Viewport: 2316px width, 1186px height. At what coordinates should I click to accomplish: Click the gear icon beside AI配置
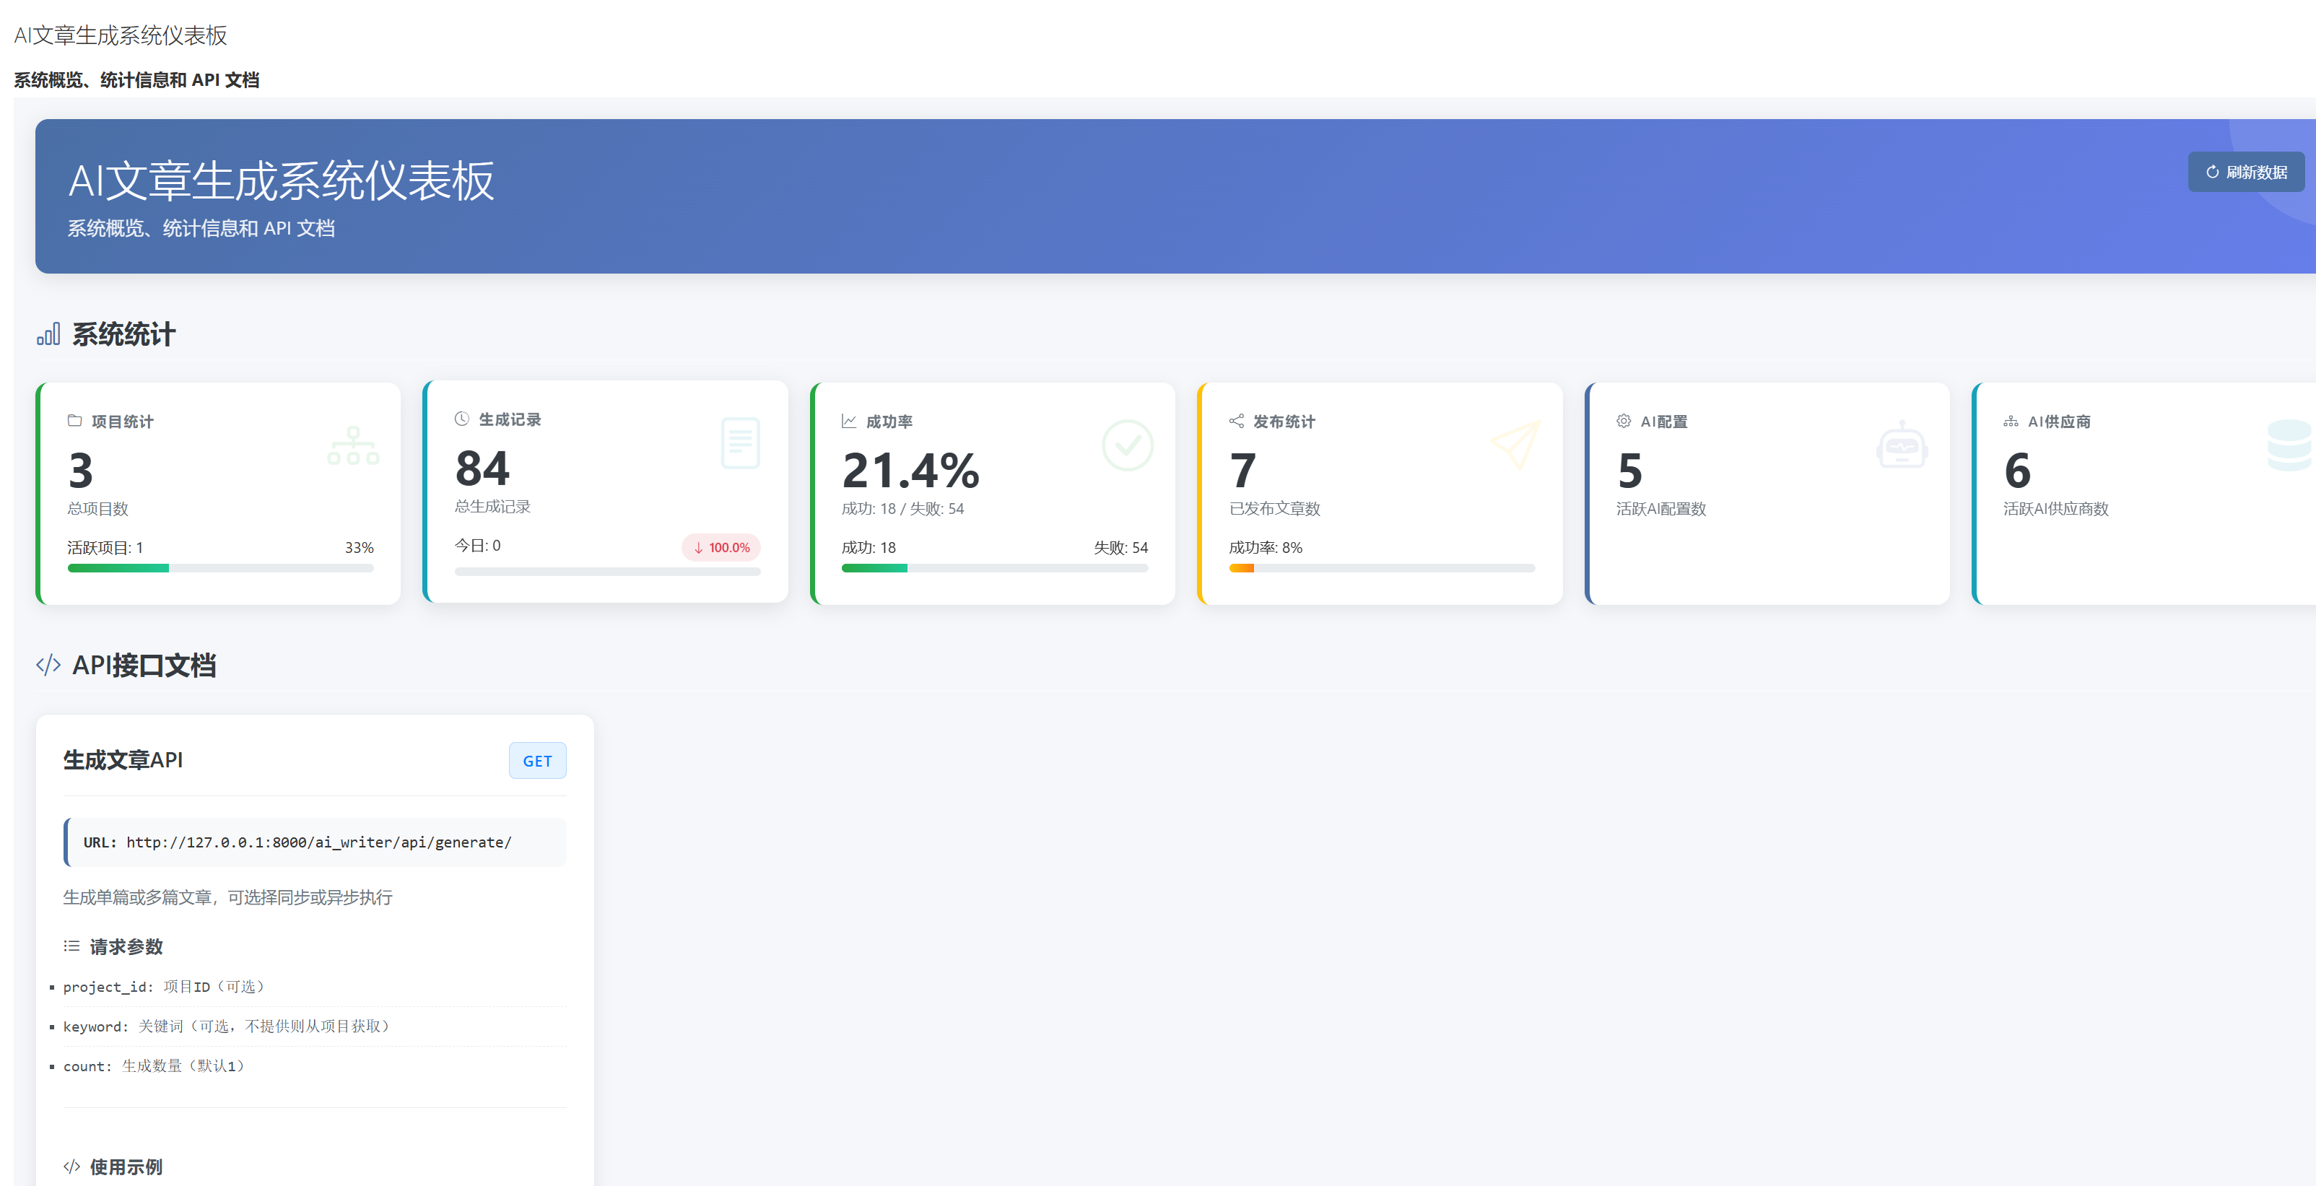coord(1624,421)
